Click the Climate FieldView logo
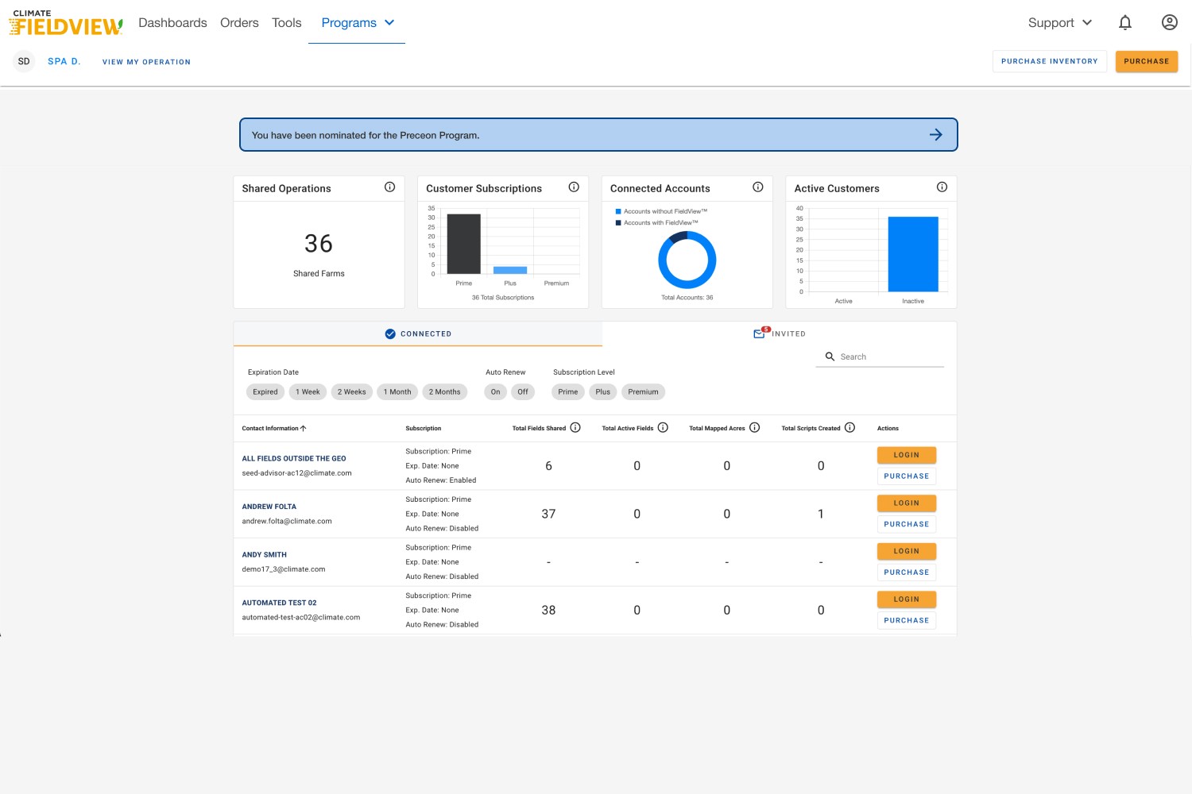This screenshot has width=1192, height=794. (66, 23)
